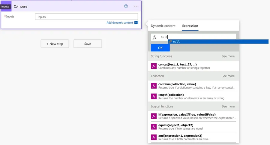This screenshot has height=145, width=270.
Task: Add a step with New step button
Action: pos(55,44)
